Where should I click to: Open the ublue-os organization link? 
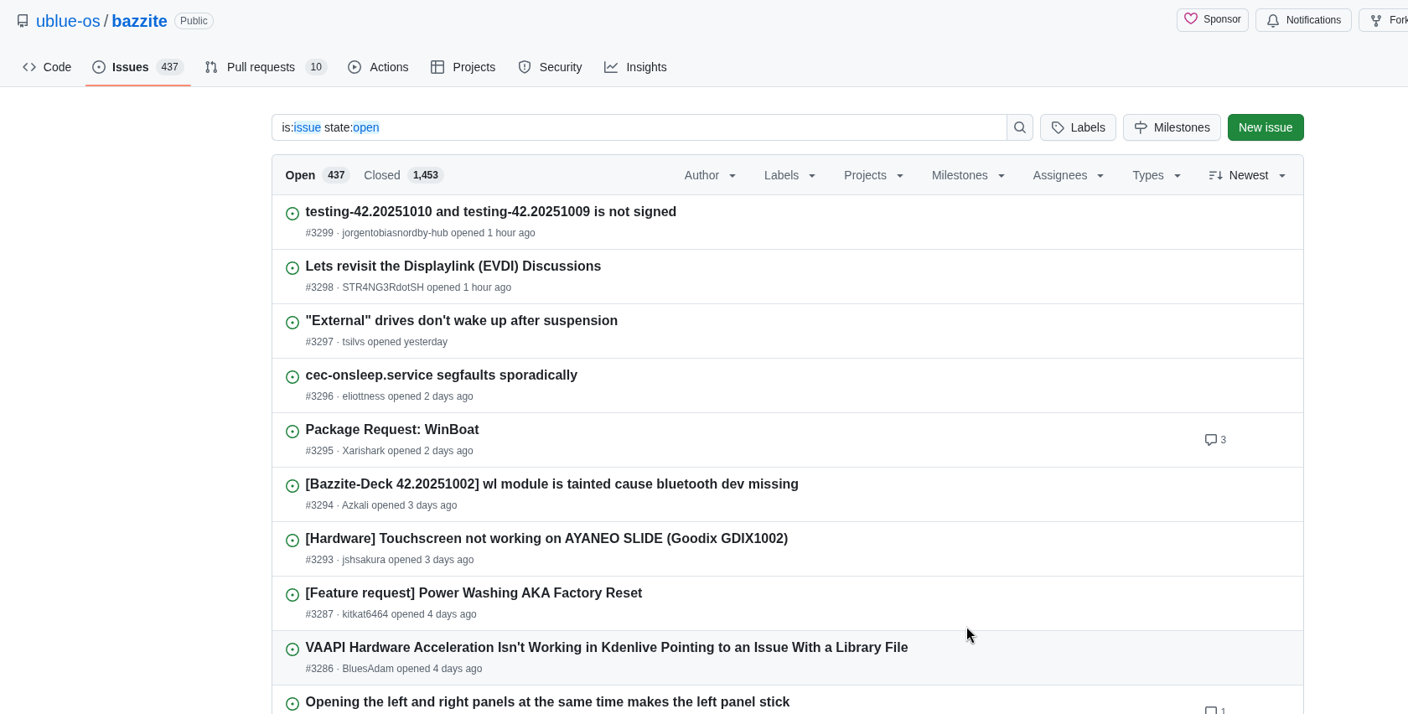point(68,21)
